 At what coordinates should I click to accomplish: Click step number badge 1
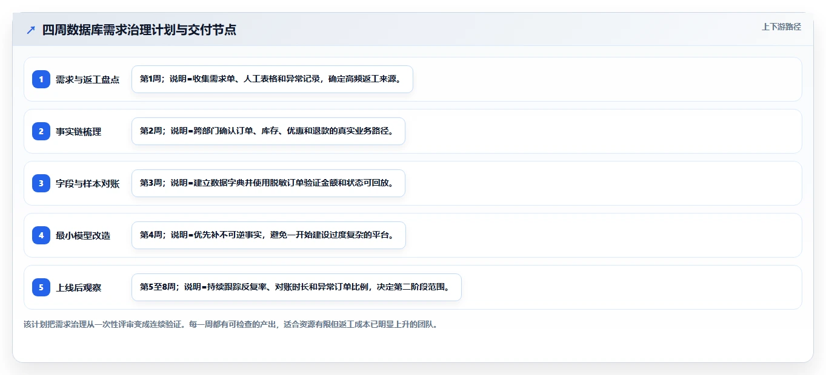point(41,79)
